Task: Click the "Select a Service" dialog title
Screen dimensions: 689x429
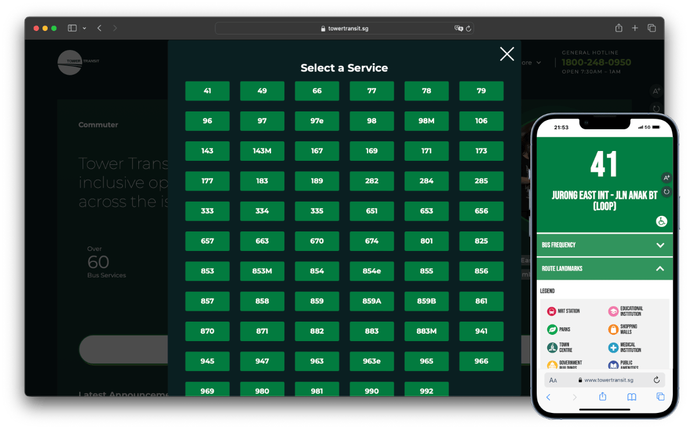Action: (344, 68)
